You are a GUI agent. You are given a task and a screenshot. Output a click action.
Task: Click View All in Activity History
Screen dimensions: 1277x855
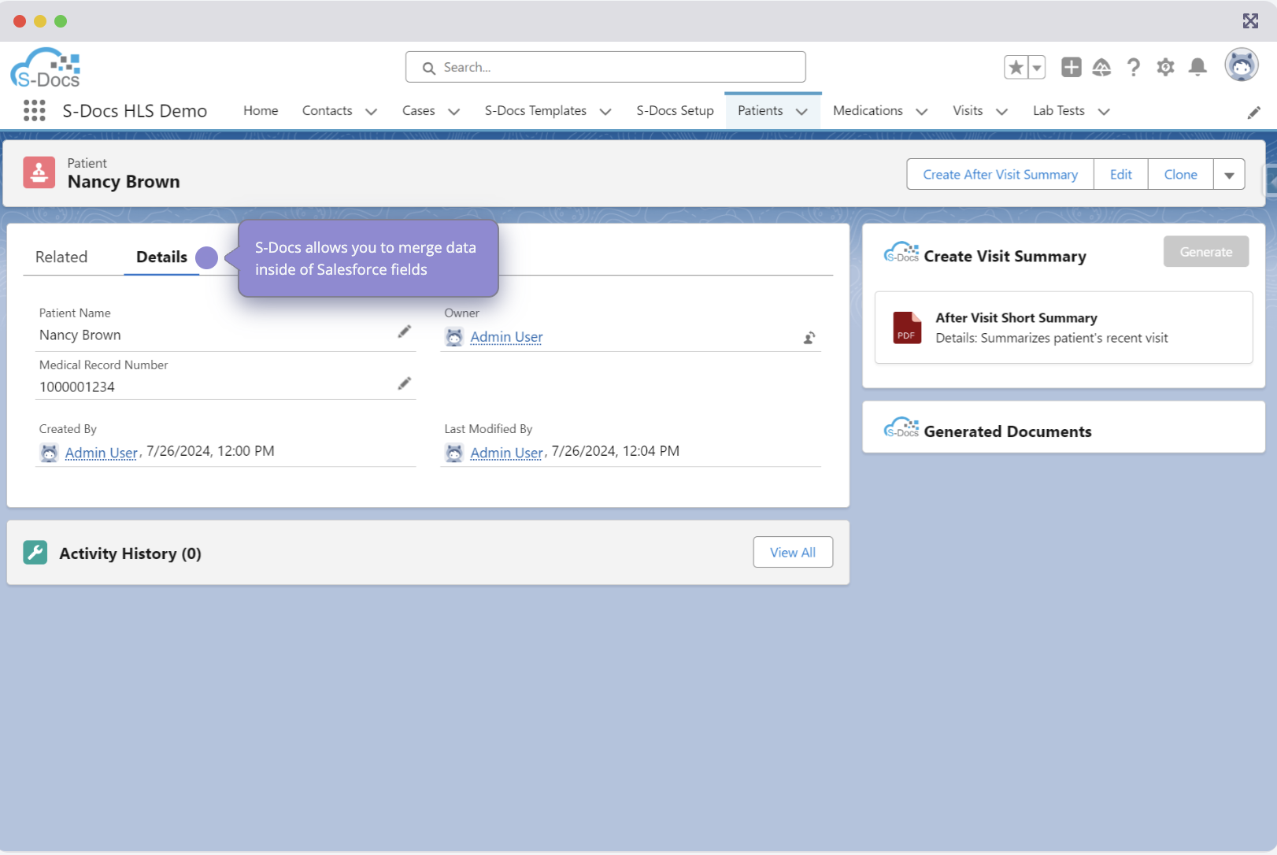tap(793, 553)
